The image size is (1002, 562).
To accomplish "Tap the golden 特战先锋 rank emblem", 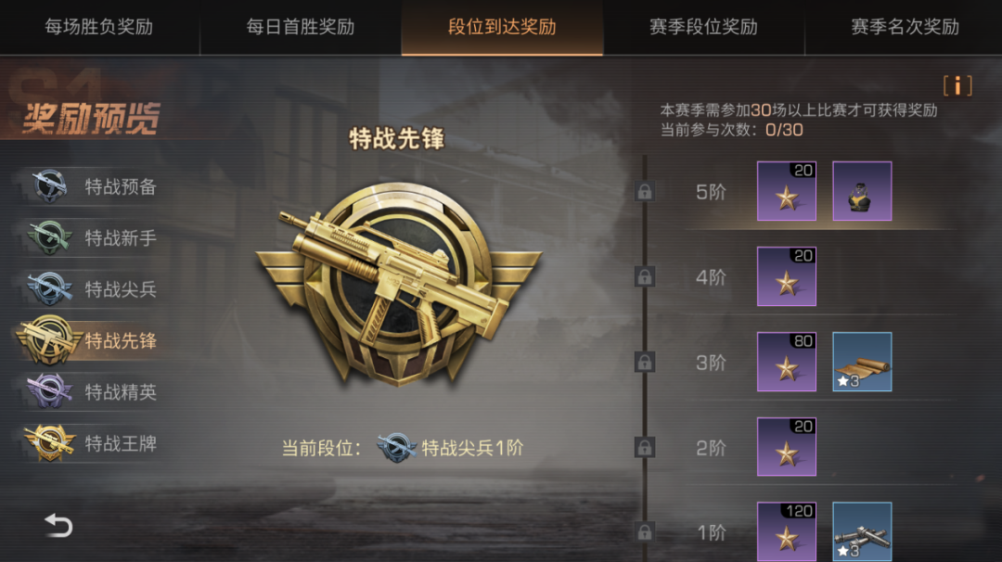I will tap(399, 284).
